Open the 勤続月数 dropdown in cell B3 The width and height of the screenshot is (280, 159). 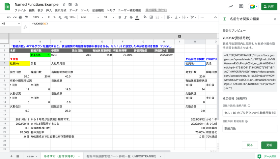point(48,55)
